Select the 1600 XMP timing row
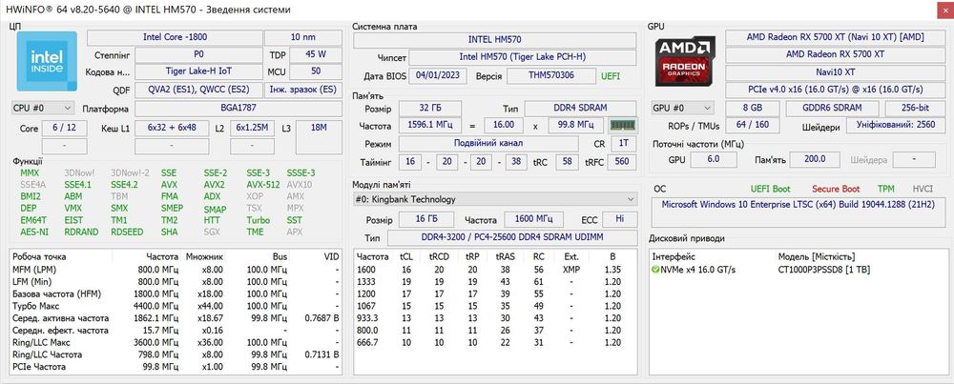 494,269
